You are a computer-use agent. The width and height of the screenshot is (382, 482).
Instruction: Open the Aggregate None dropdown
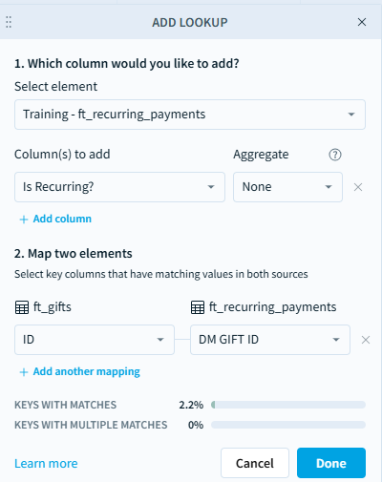[x=287, y=187]
